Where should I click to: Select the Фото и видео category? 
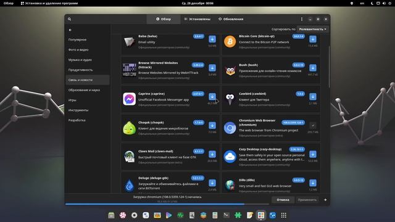88,50
